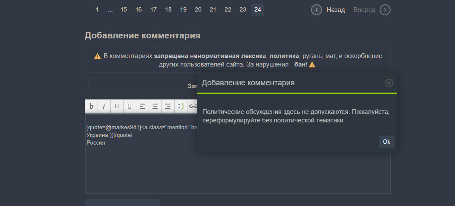Close the dialog with the X icon

389,83
